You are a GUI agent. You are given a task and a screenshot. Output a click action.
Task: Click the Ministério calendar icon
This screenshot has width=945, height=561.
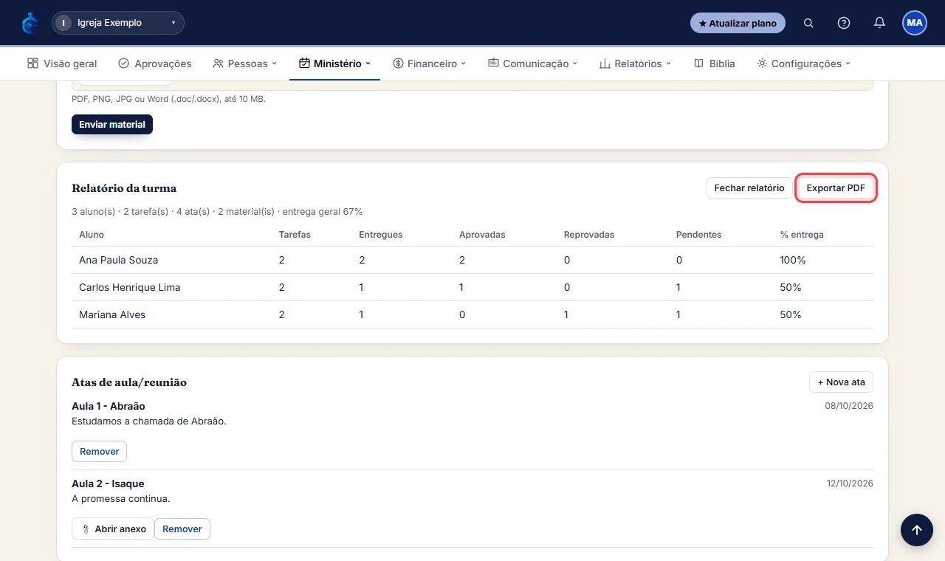click(x=304, y=63)
